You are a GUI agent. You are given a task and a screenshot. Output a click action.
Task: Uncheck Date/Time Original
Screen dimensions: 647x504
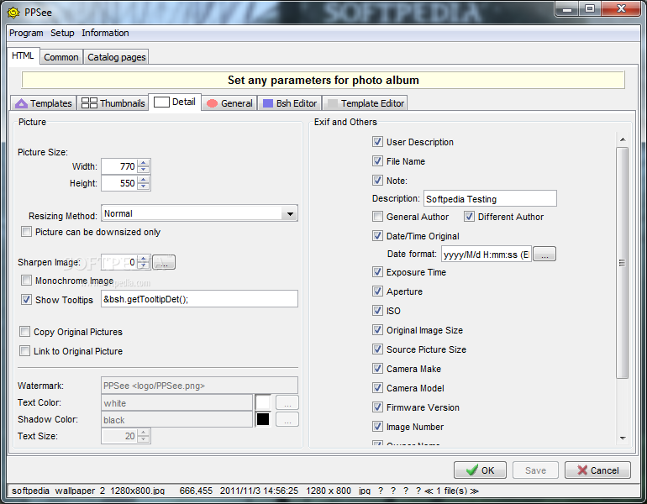point(377,236)
